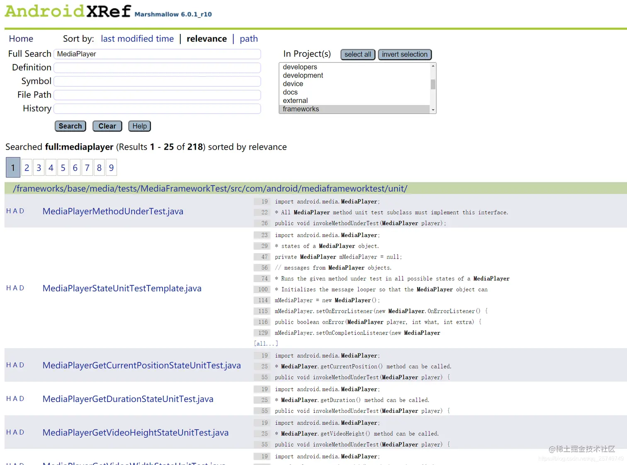Image resolution: width=627 pixels, height=465 pixels.
Task: Click D (download) for MediaPlayerMethodUnderTest.java
Action: tap(22, 211)
